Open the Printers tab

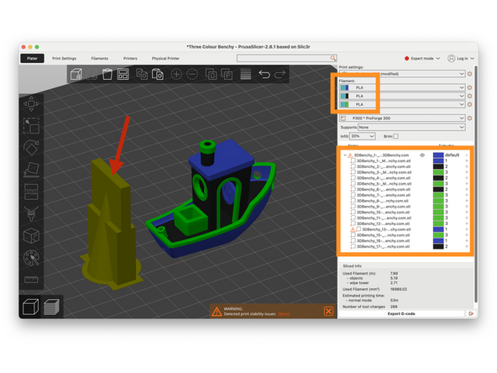(x=130, y=58)
